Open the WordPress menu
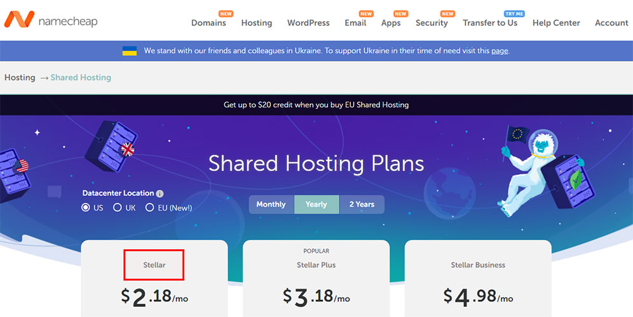This screenshot has width=633, height=317. [308, 23]
